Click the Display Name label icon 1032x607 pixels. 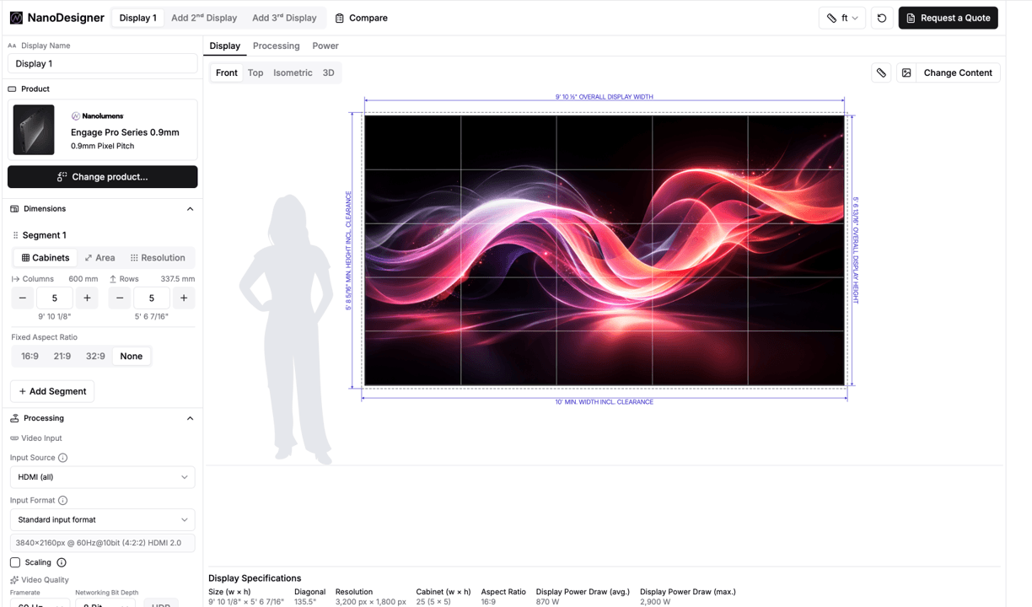pyautogui.click(x=12, y=46)
